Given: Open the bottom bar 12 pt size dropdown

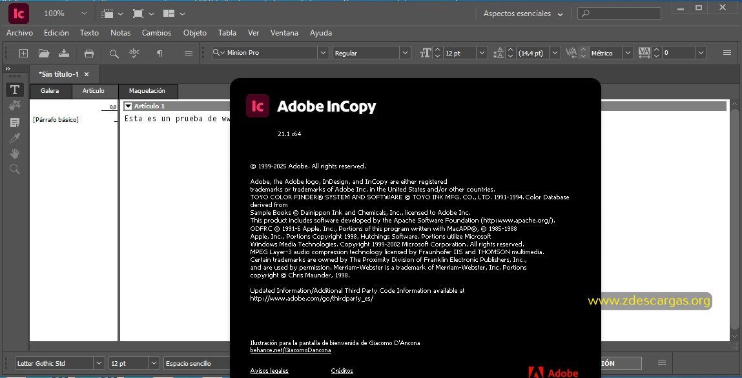Looking at the screenshot, I should point(154,363).
